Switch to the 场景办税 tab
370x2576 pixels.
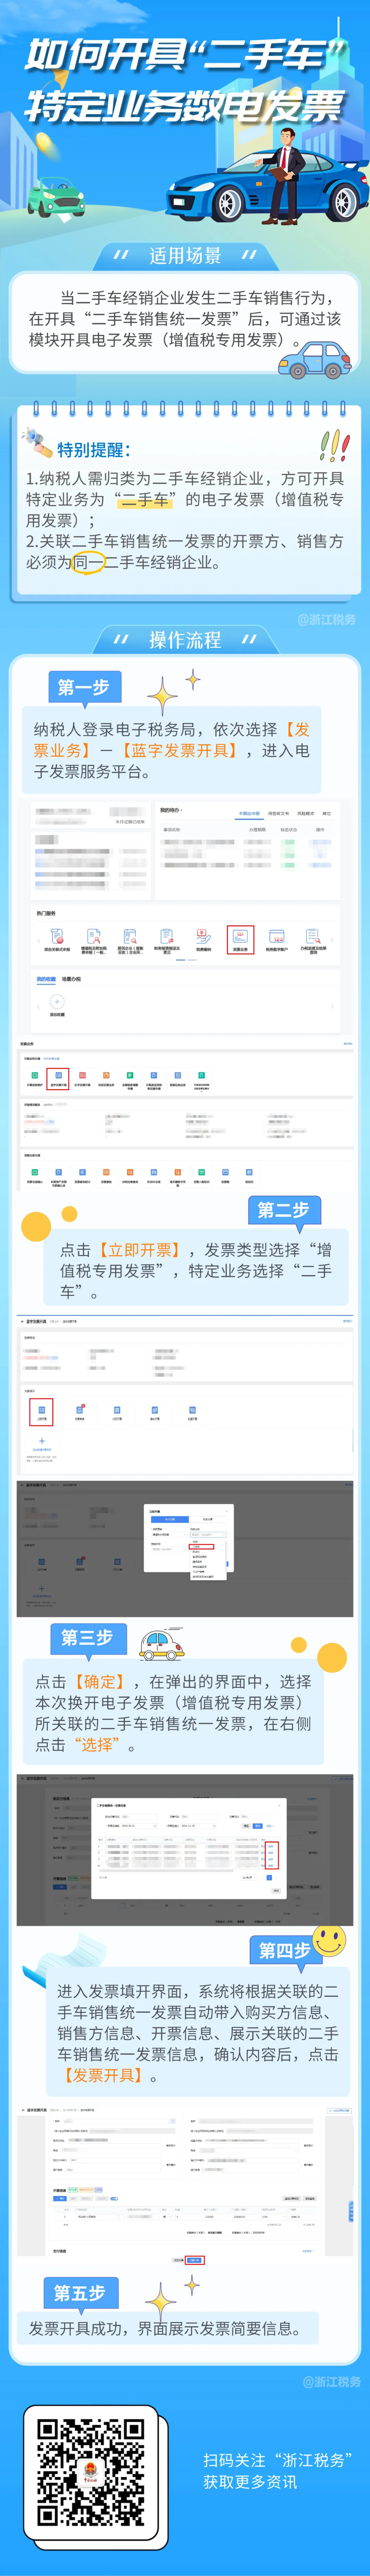(71, 979)
